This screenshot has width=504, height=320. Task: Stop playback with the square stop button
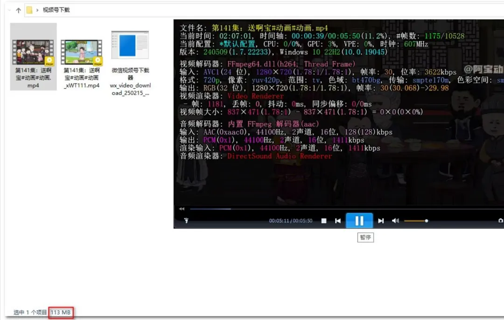pyautogui.click(x=324, y=220)
